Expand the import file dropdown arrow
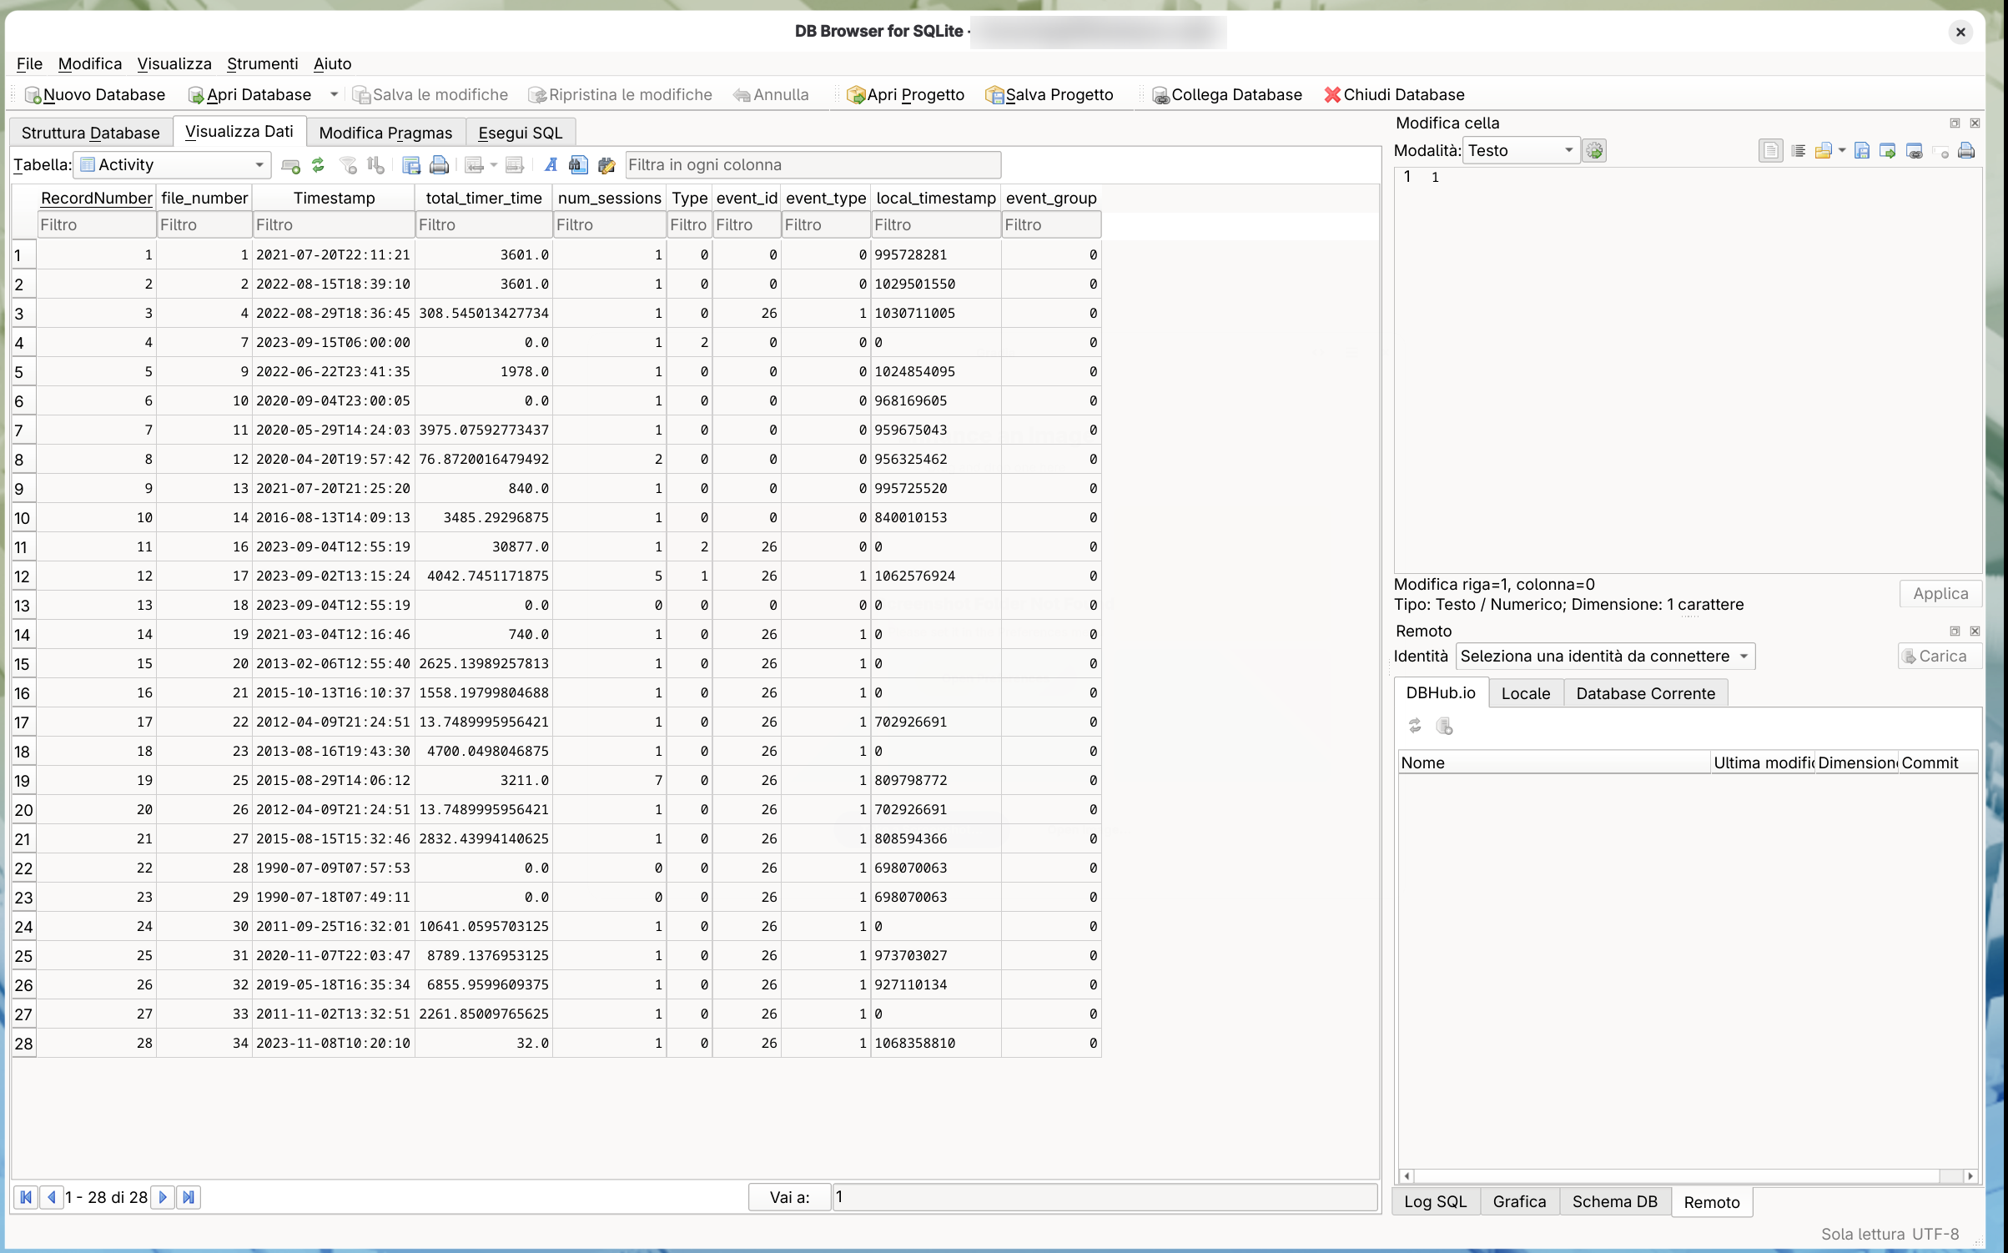This screenshot has height=1253, width=2008. [1842, 151]
